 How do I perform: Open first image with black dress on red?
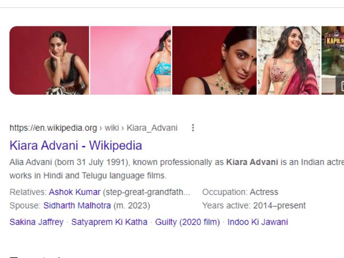coord(49,60)
